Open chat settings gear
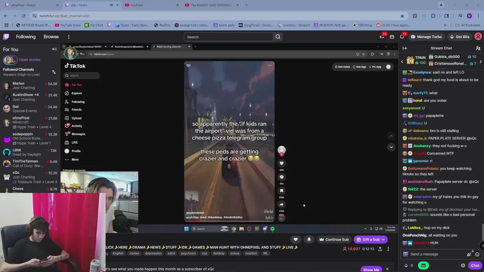The image size is (484, 272). [x=463, y=266]
